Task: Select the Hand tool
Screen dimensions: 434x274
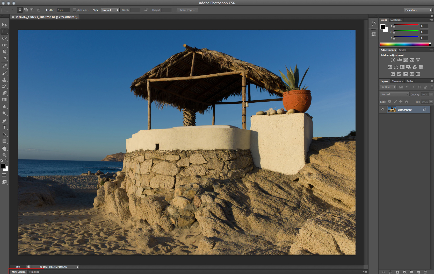Action: 4,149
